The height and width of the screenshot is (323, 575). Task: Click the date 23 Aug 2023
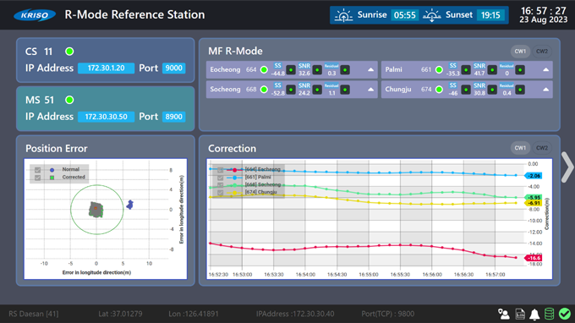coord(544,19)
